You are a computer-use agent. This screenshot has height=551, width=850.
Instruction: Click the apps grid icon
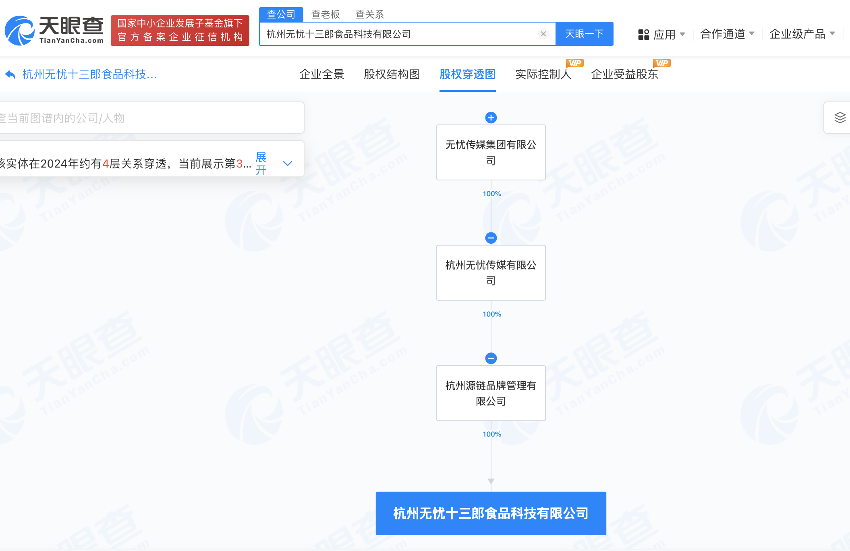coord(643,35)
